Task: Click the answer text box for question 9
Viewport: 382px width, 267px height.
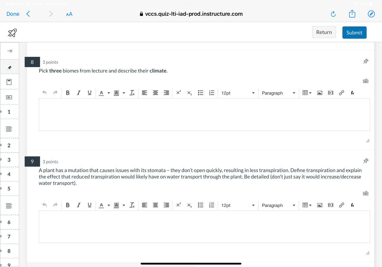Action: [204, 227]
